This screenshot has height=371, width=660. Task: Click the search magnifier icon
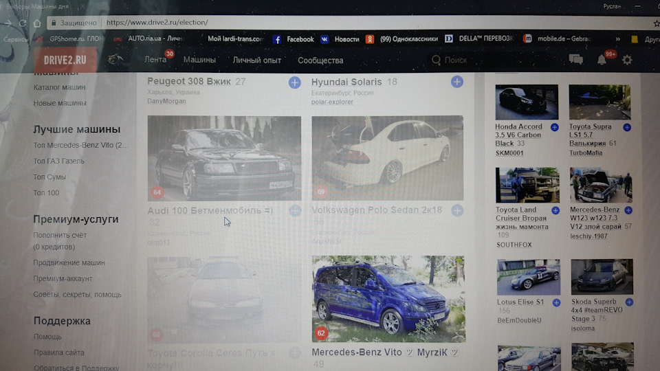[436, 60]
